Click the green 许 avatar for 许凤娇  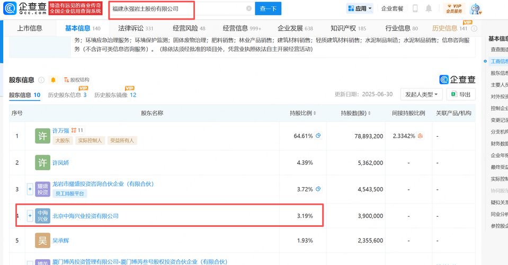click(42, 163)
